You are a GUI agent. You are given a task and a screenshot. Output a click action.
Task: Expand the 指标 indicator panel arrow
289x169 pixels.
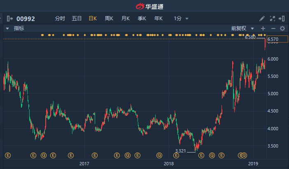click(x=7, y=28)
